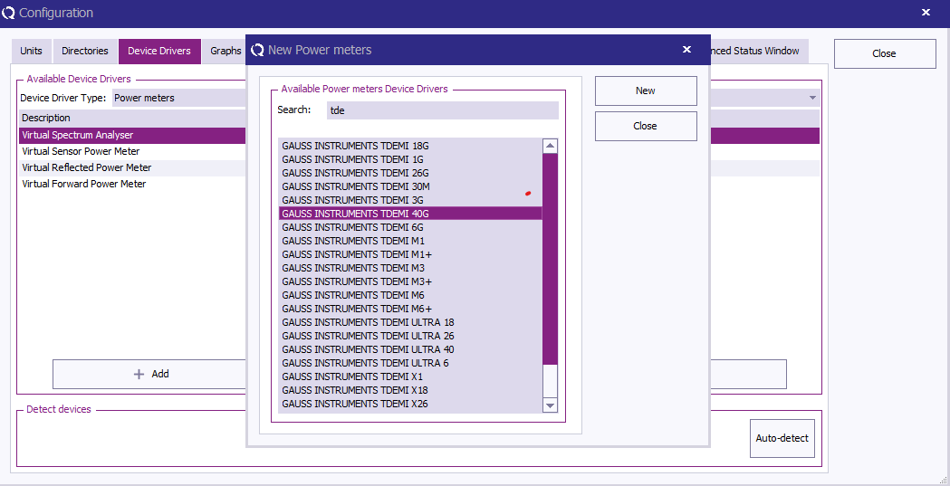Close the Configuration window using Close button
Screen dimensions: 950x486
[x=885, y=53]
